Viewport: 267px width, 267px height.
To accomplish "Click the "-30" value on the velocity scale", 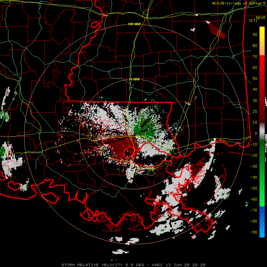I will click(x=254, y=166).
